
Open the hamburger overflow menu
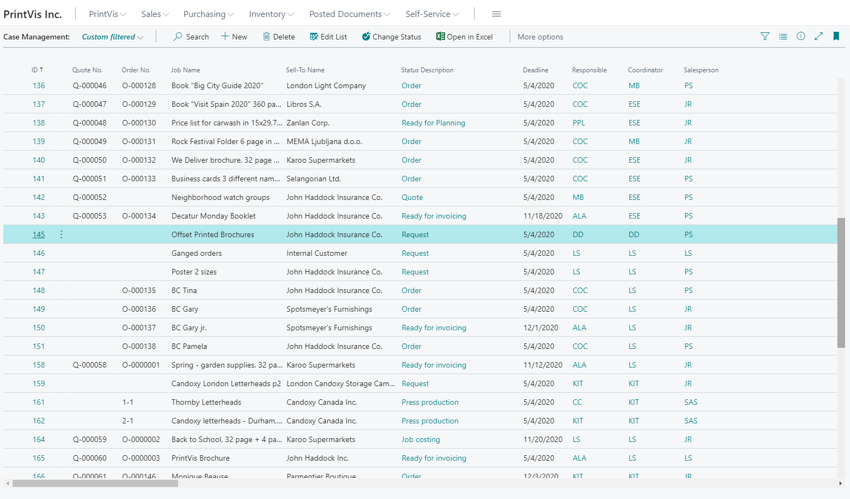[x=497, y=14]
